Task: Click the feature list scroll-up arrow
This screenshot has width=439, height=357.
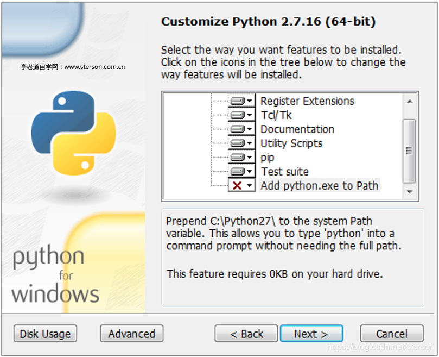Action: click(x=410, y=101)
